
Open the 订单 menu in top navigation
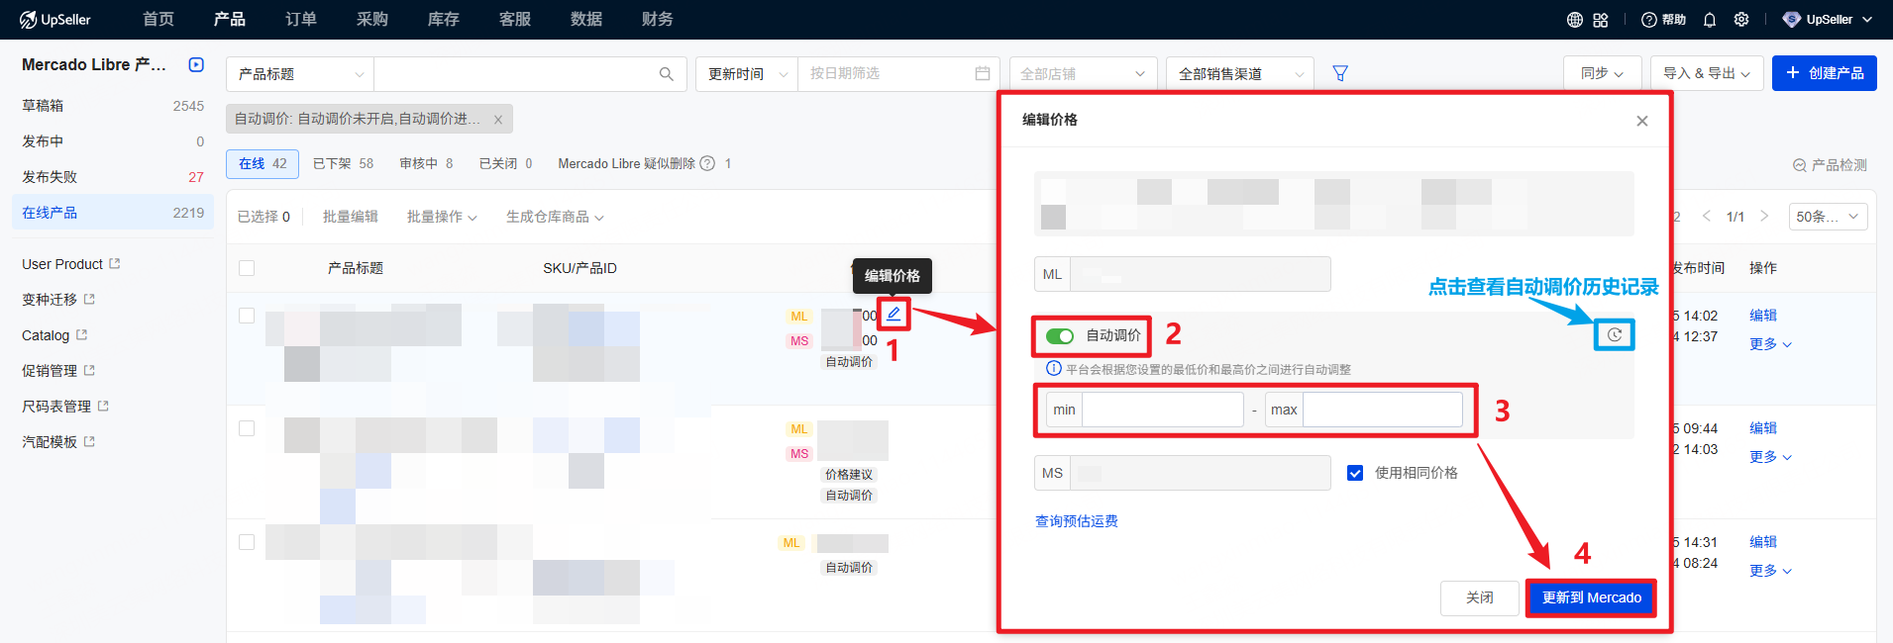(301, 20)
